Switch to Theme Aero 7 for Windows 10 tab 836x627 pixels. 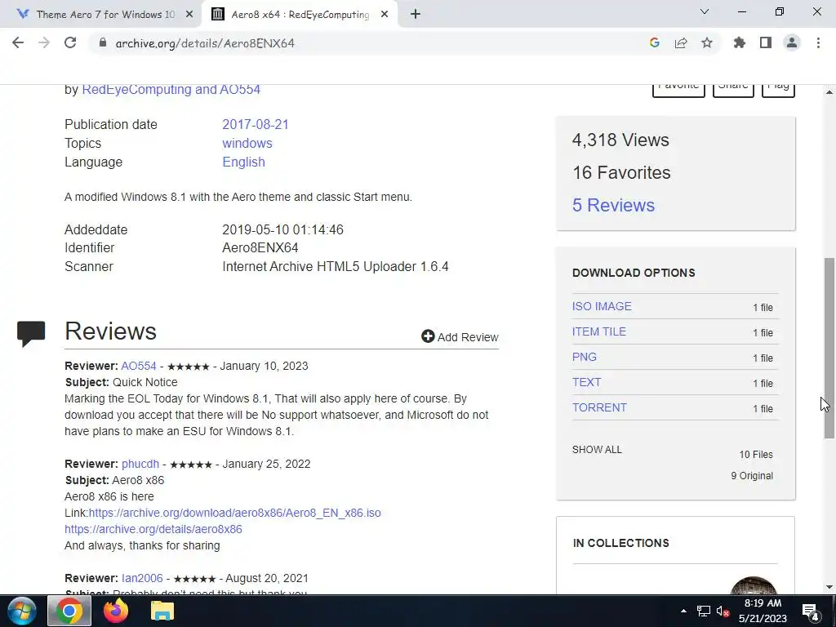[x=100, y=15]
